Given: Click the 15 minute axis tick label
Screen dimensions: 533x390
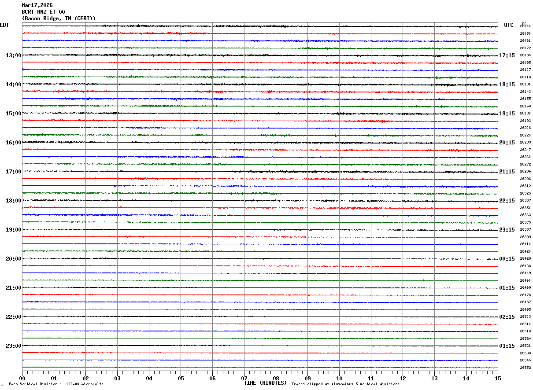Looking at the screenshot, I should pyautogui.click(x=498, y=379).
